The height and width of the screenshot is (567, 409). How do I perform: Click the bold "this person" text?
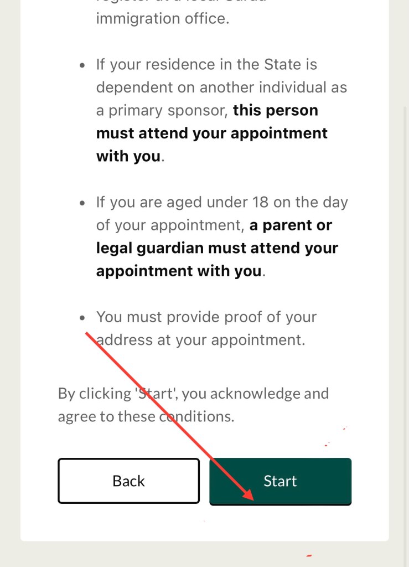275,110
